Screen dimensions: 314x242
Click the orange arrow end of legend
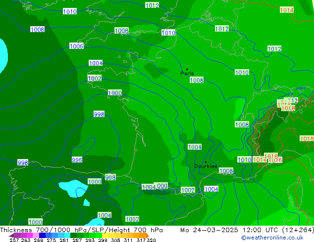pos(148,235)
